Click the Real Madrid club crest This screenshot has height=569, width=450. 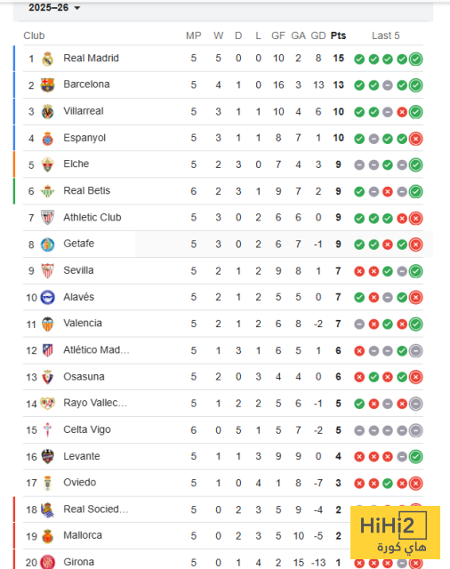tap(47, 59)
